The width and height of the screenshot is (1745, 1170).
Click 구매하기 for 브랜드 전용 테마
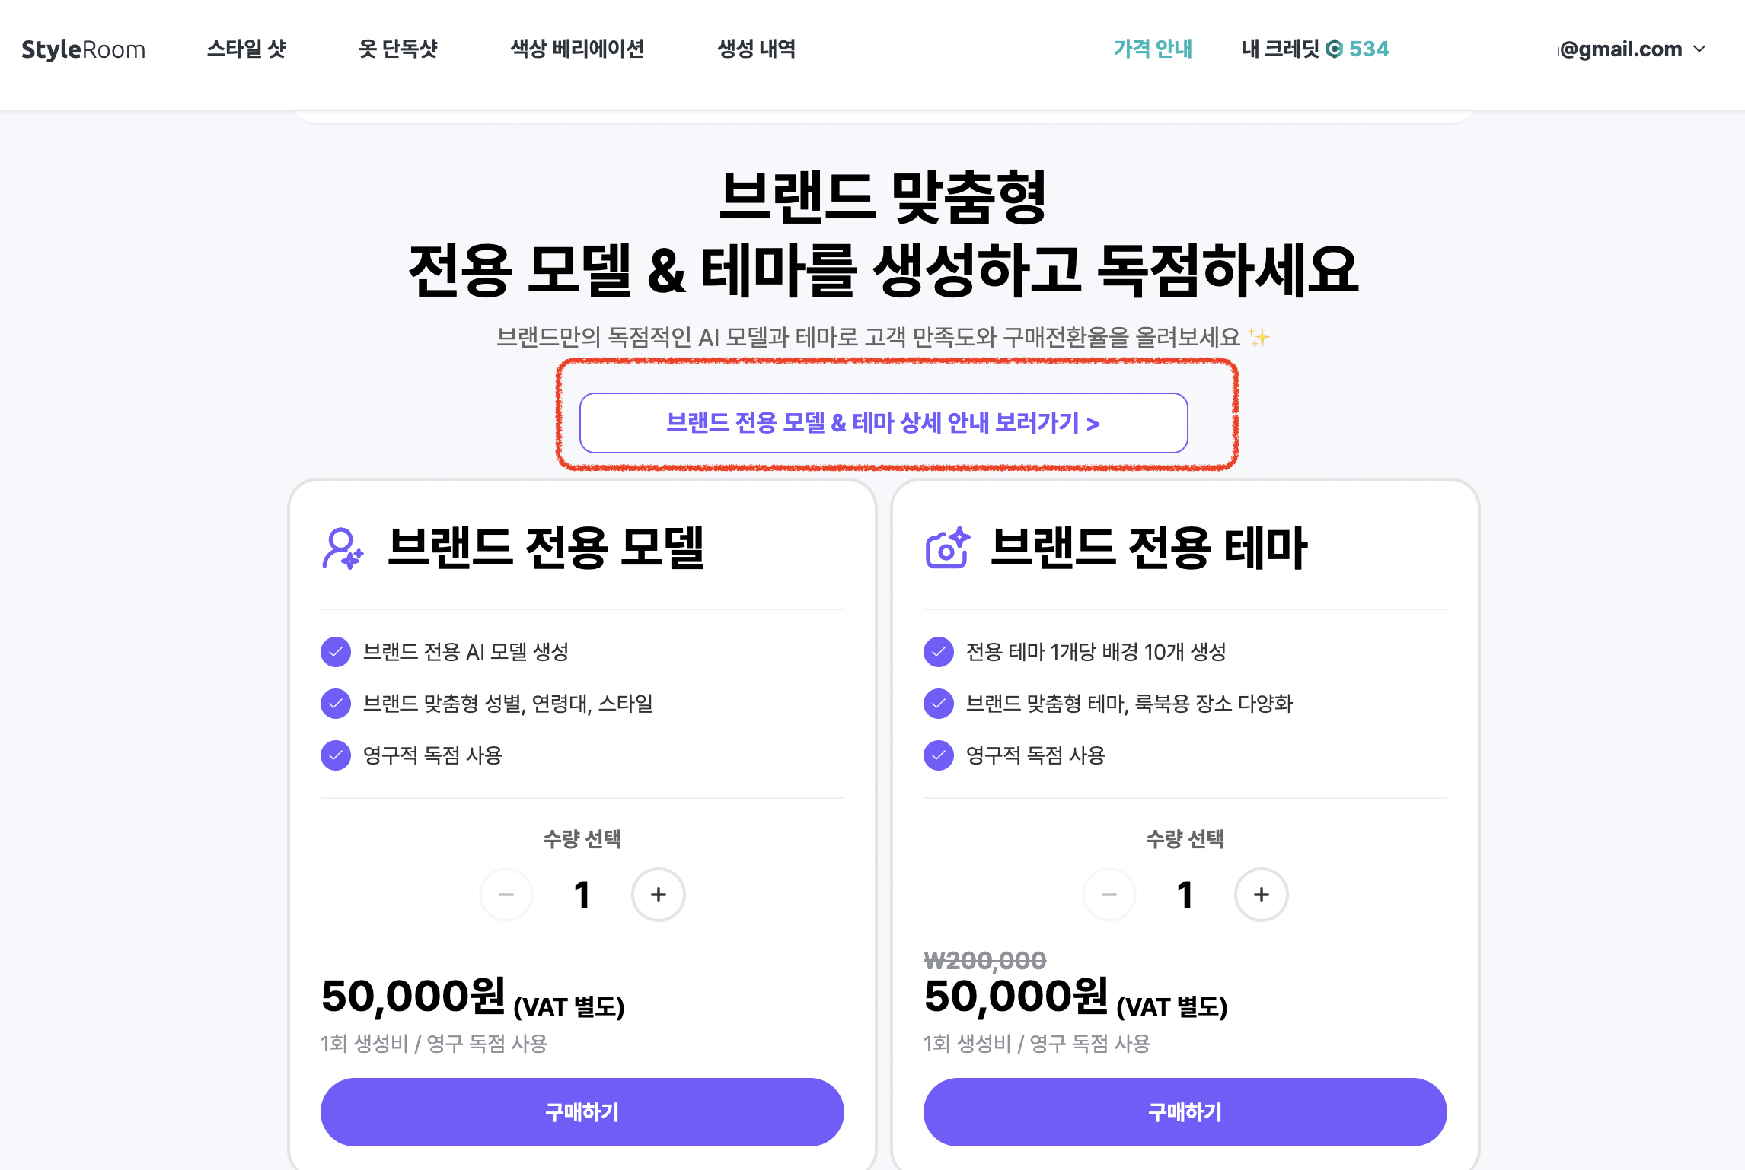1184,1112
